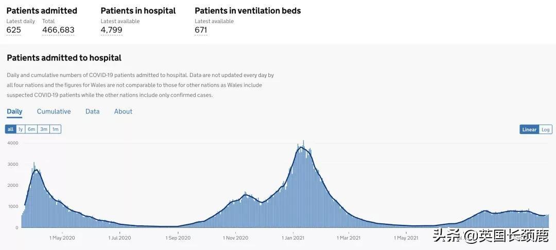
Task: Select the 'all' time range button
Action: coord(11,129)
